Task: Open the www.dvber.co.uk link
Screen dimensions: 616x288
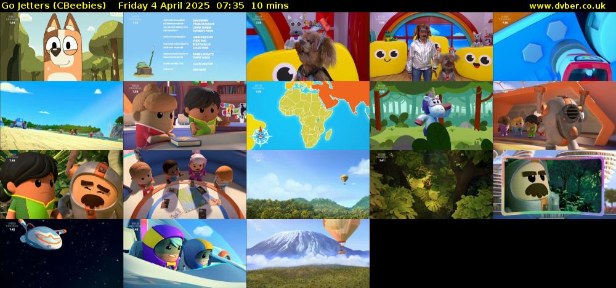Action: [567, 6]
